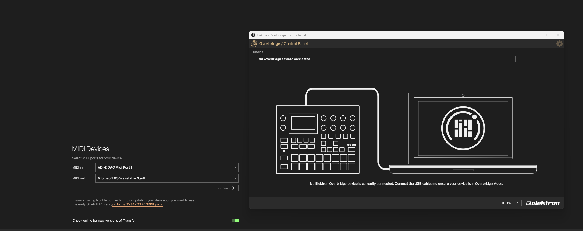Image resolution: width=583 pixels, height=231 pixels.
Task: Click the "Control Panel" breadcrumb text
Action: (x=296, y=44)
